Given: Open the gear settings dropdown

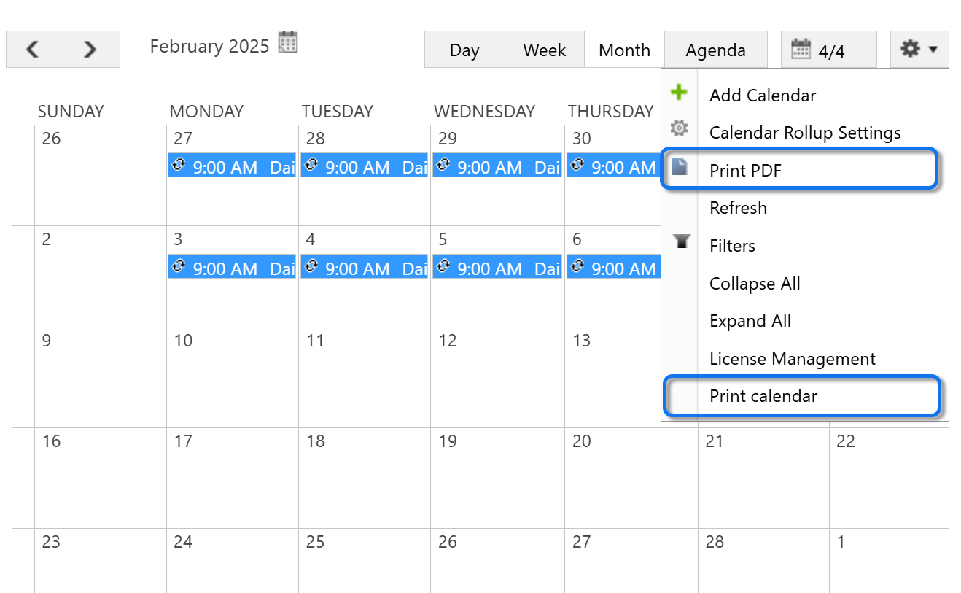Looking at the screenshot, I should click(x=919, y=50).
